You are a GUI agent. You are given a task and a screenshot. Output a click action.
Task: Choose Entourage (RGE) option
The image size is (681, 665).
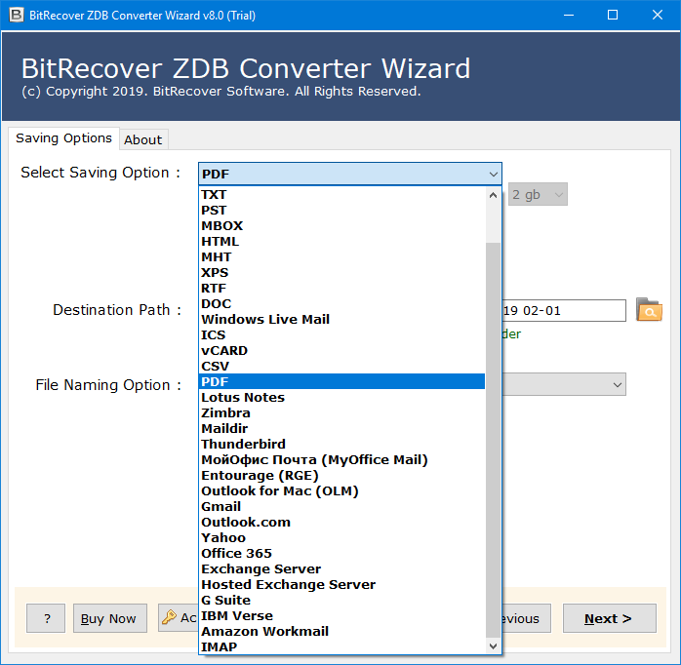pyautogui.click(x=341, y=475)
